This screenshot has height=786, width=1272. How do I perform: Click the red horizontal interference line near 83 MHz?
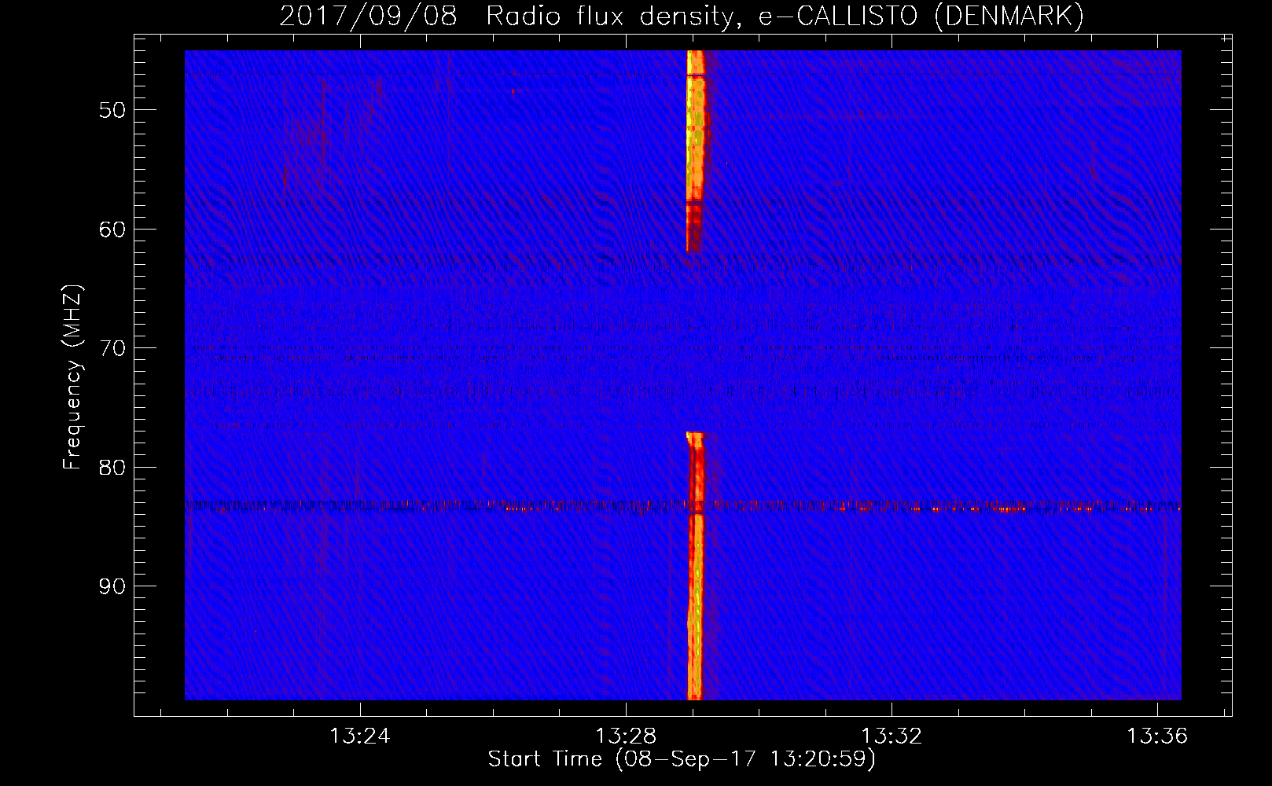click(682, 506)
